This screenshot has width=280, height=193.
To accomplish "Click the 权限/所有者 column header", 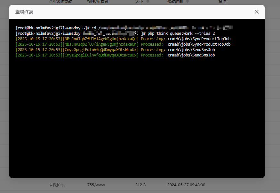I will [98, 2].
